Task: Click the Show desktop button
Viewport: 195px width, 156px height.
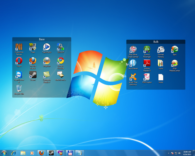Action: (x=194, y=153)
